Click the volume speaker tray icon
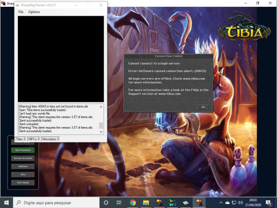Screen dimensions: 277x208 pos(240,203)
